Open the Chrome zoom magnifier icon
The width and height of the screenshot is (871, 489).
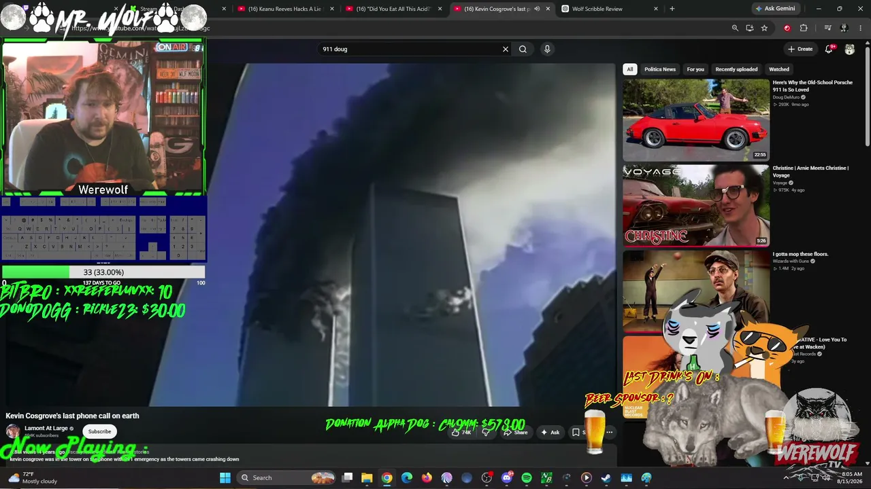pyautogui.click(x=735, y=28)
